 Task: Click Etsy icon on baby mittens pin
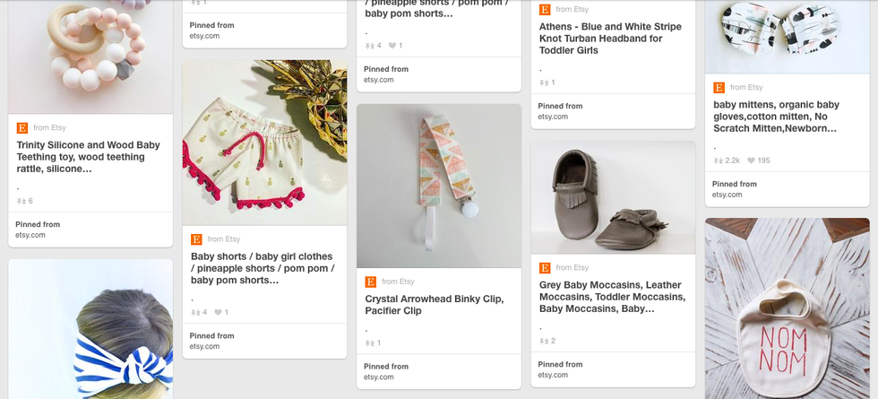click(719, 88)
